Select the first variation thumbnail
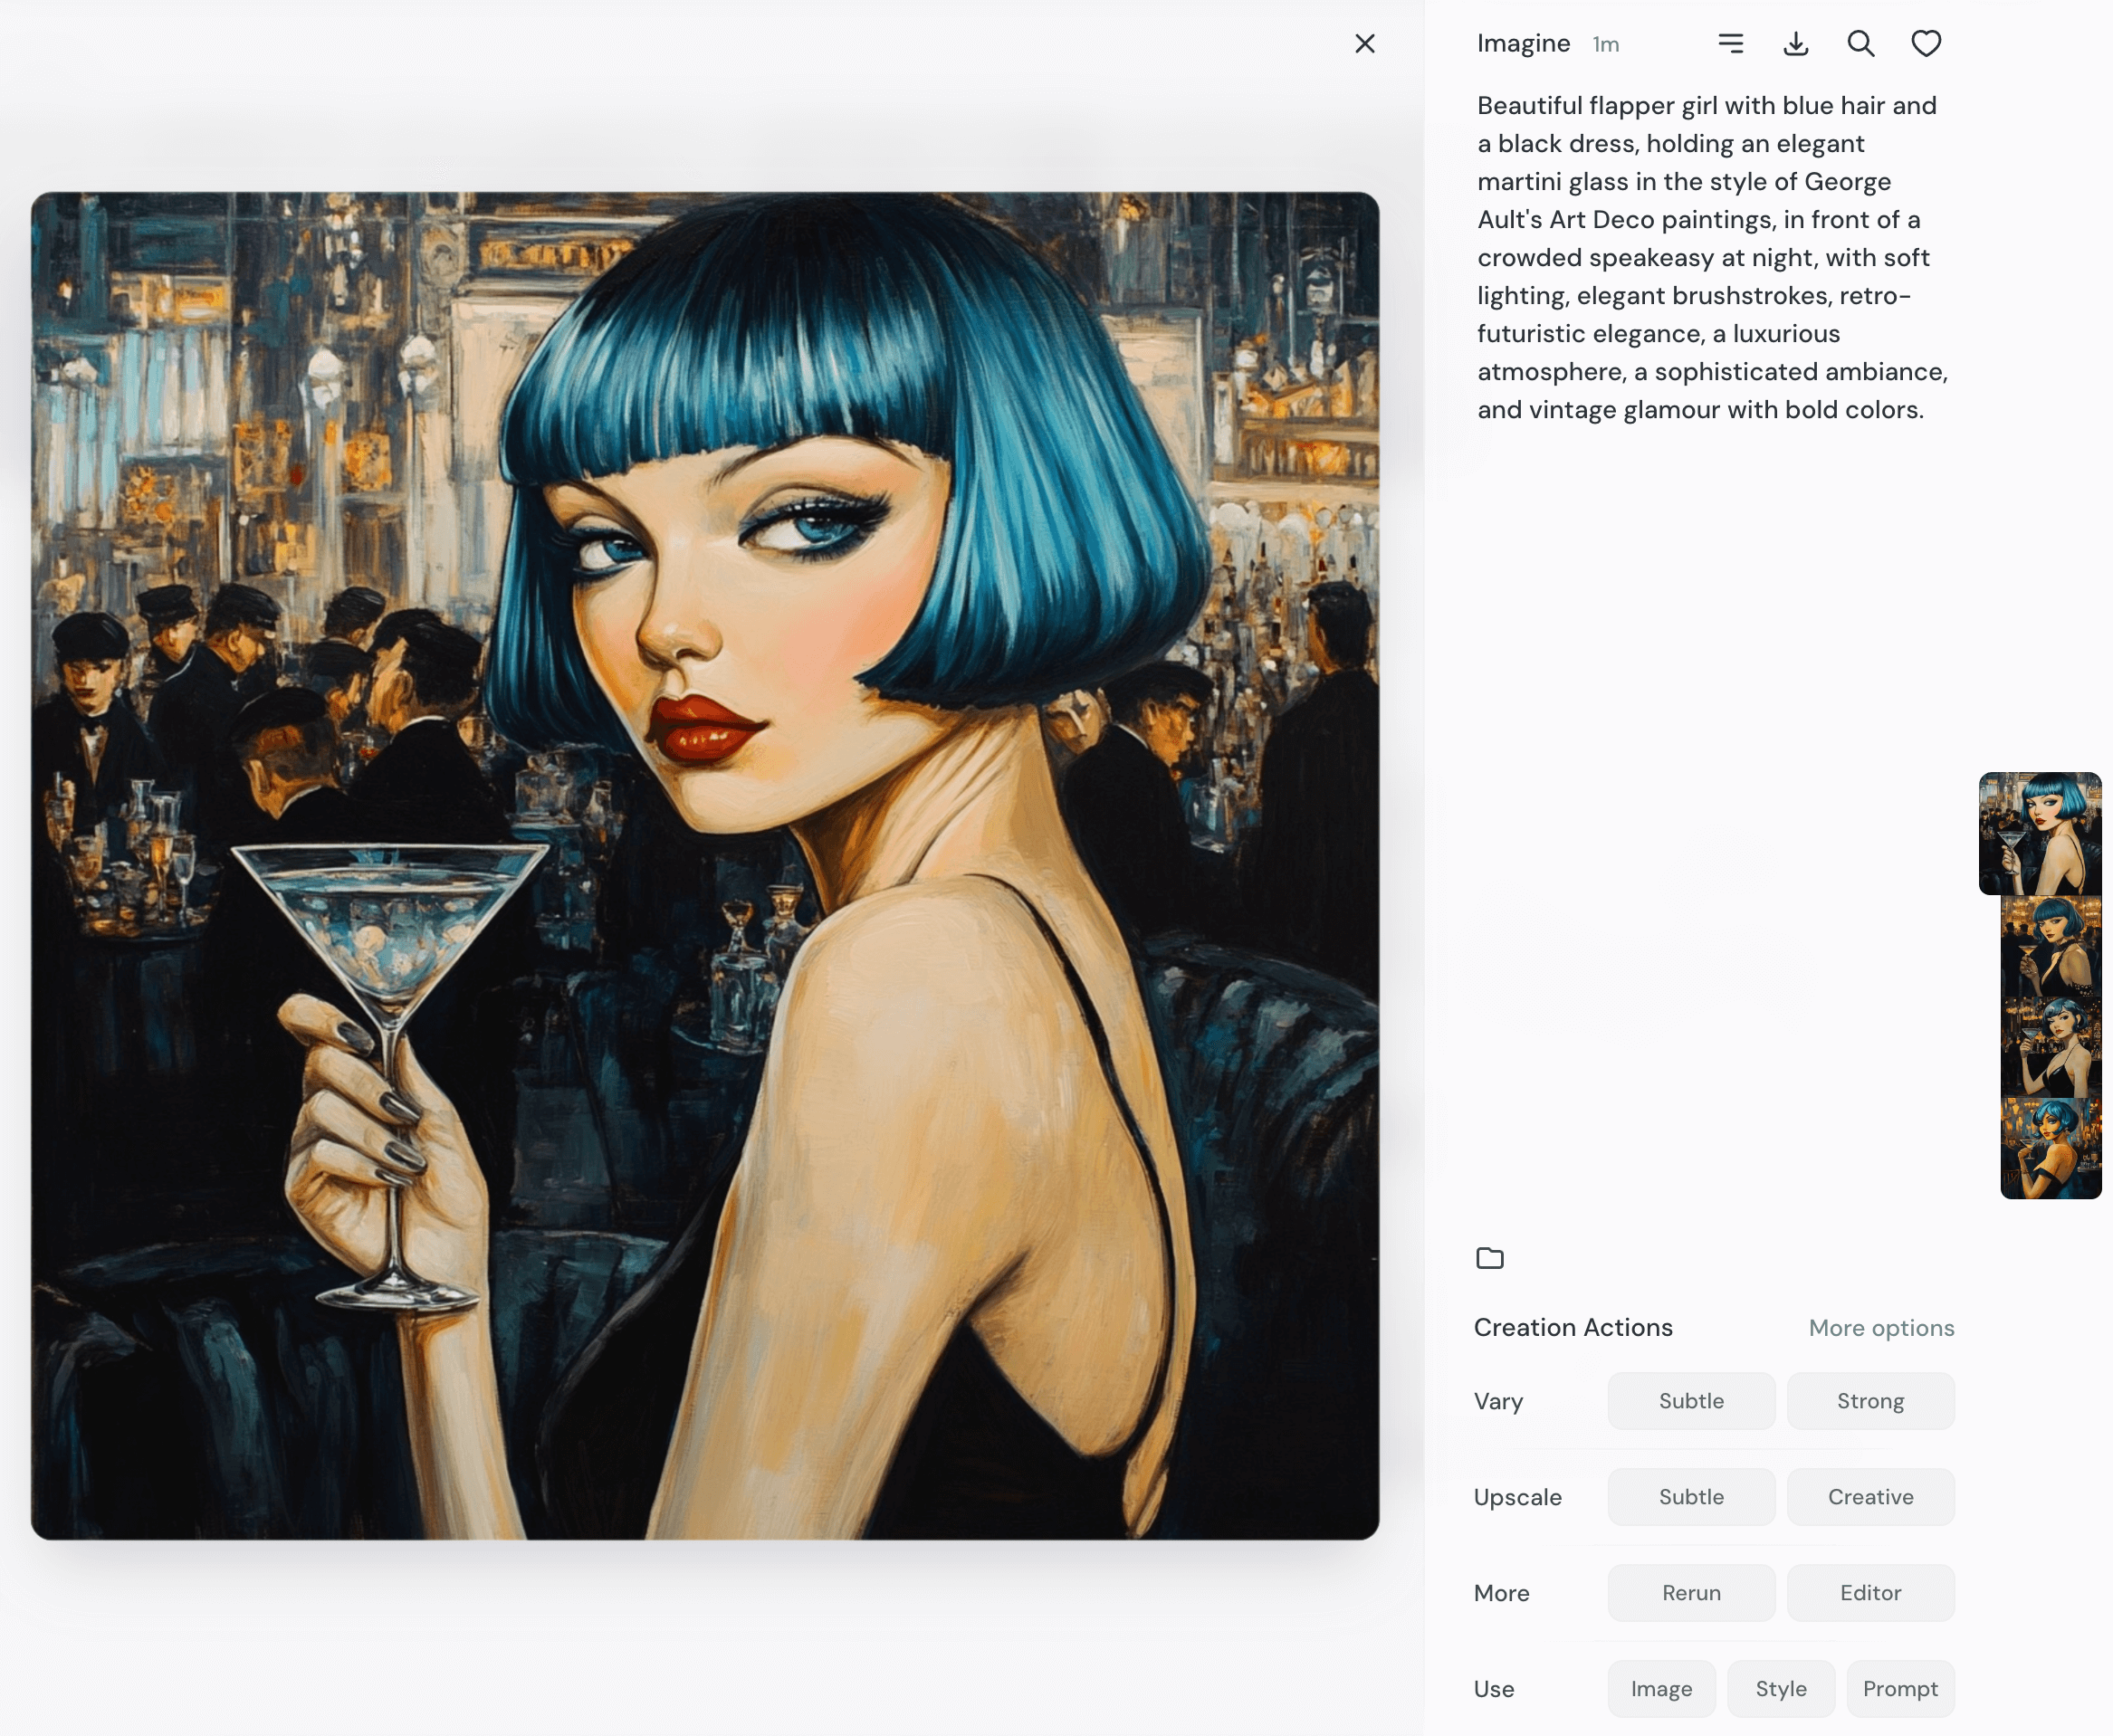This screenshot has width=2113, height=1736. coord(2039,833)
